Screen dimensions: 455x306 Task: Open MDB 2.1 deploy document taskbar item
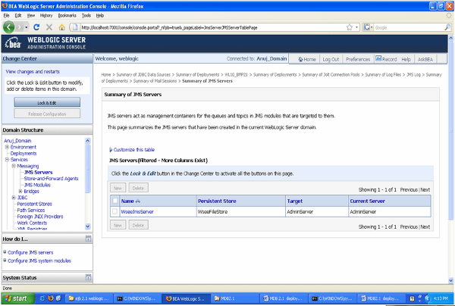[283, 298]
